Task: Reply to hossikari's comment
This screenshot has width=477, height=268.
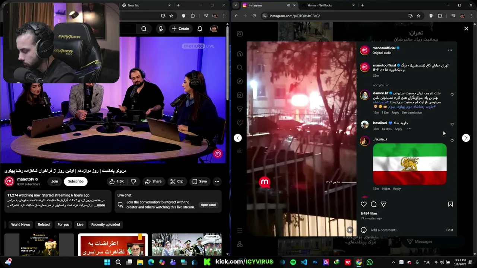Action: [x=398, y=129]
